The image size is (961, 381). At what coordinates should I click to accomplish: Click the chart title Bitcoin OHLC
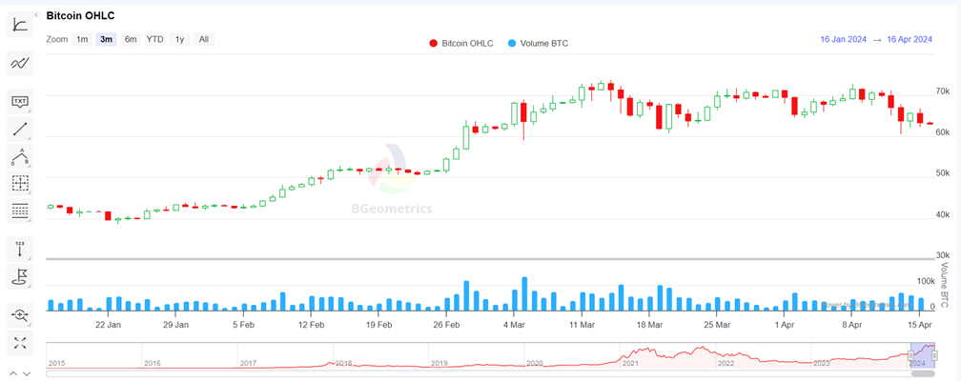(80, 16)
